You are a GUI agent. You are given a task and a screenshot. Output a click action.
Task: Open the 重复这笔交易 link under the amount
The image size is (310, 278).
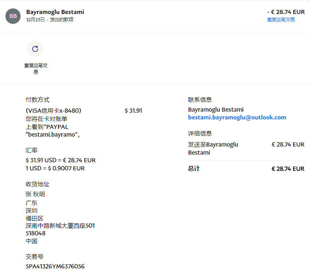(x=281, y=20)
